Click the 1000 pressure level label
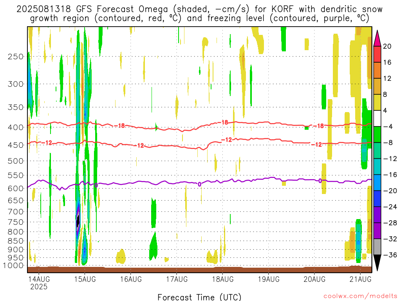Screen dimensions: 401x301 click(x=13, y=265)
